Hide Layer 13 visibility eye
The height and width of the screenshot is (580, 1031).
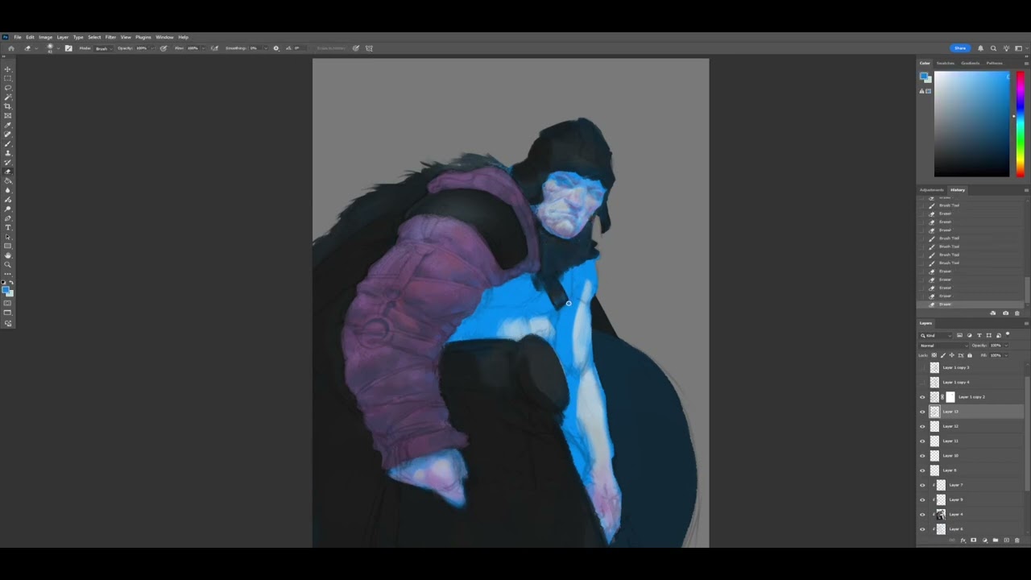tap(923, 412)
